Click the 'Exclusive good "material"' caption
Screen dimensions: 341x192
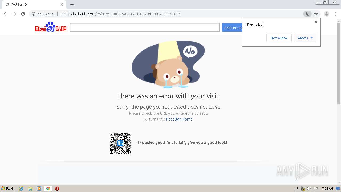click(x=182, y=143)
